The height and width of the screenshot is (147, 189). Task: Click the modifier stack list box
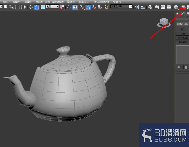coord(183,55)
